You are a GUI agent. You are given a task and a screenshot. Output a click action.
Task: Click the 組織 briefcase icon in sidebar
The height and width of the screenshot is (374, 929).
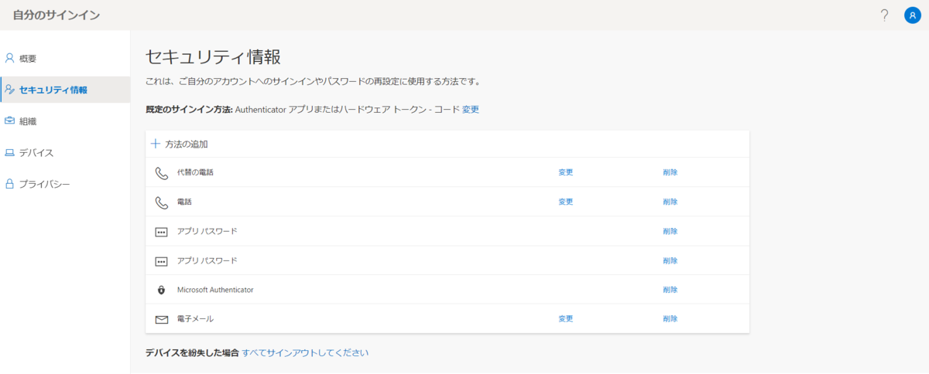(9, 121)
